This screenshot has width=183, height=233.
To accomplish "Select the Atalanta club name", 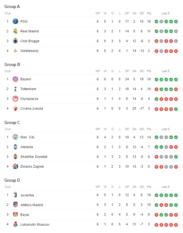I will coord(27,147).
